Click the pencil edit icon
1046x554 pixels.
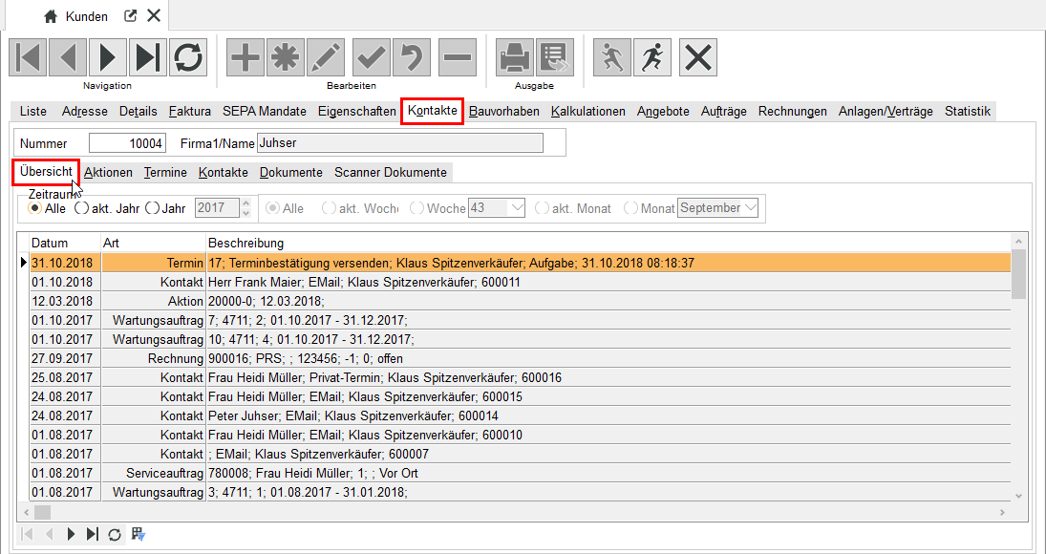click(x=326, y=57)
